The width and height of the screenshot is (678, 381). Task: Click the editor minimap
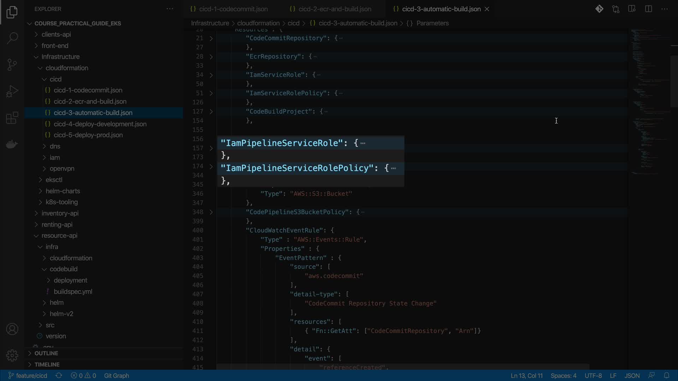coord(648,106)
